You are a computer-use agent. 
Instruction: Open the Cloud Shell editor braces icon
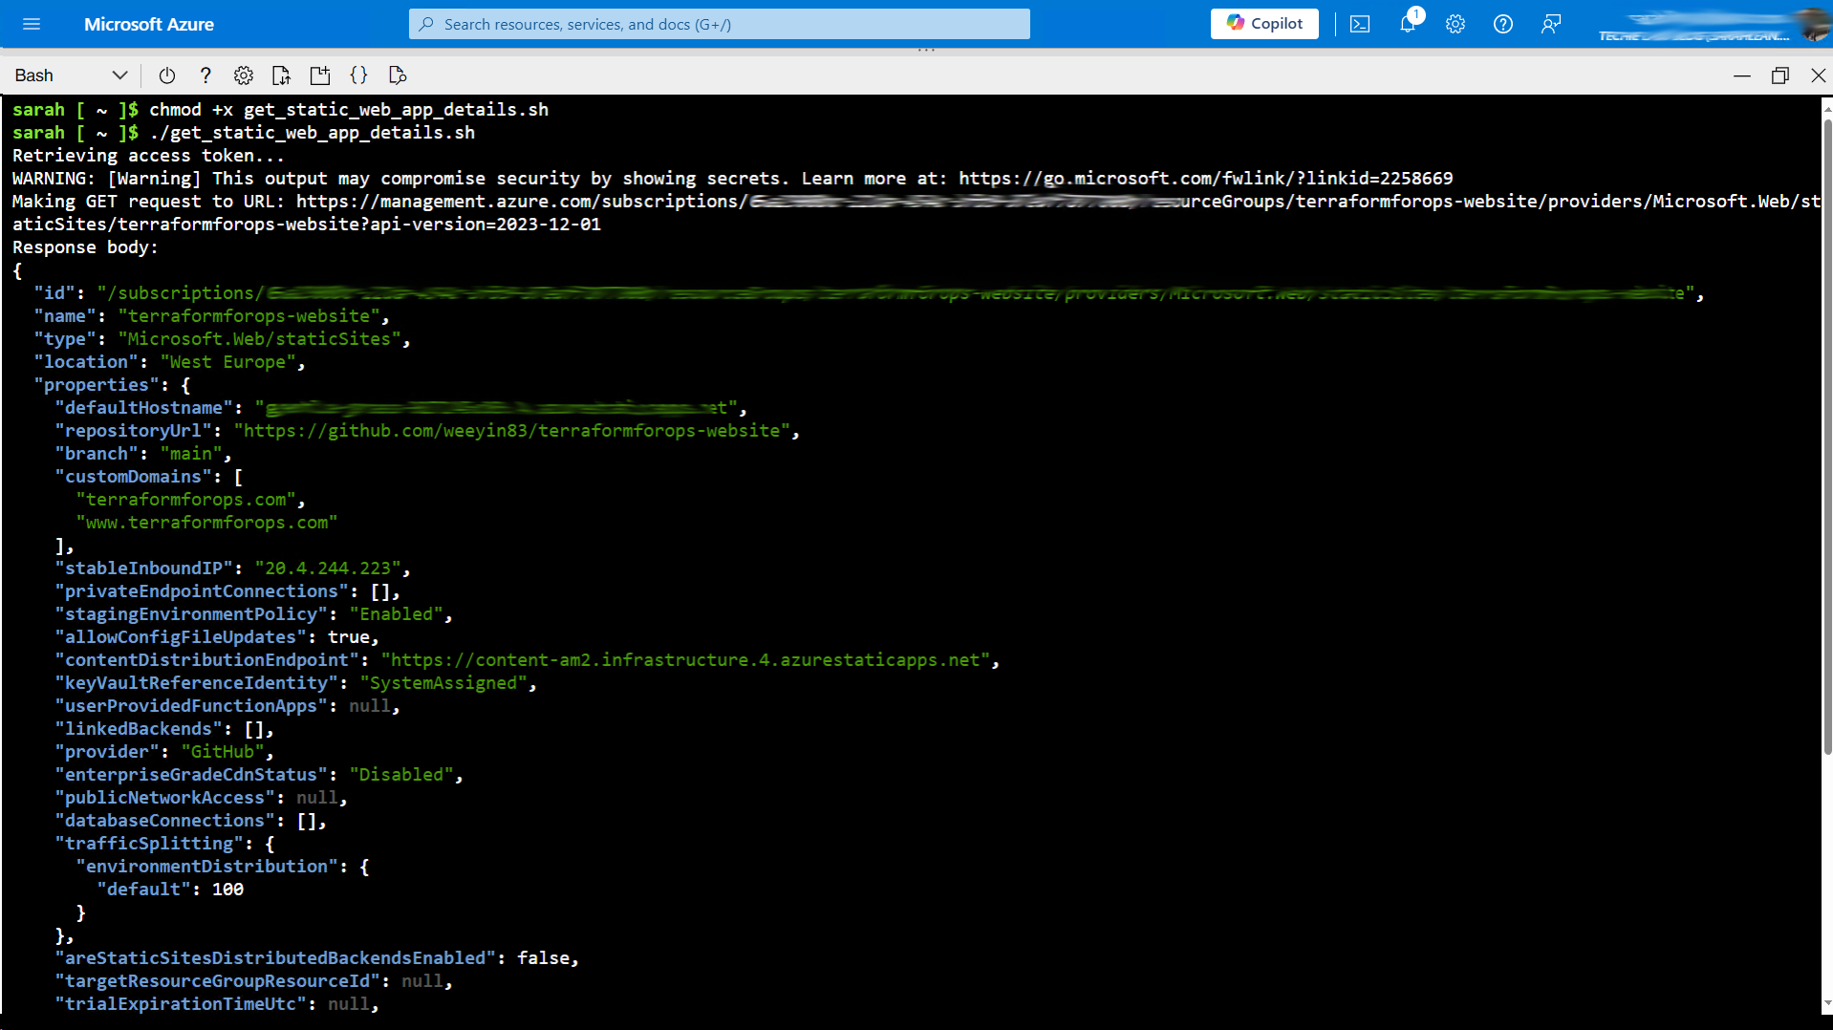359,75
